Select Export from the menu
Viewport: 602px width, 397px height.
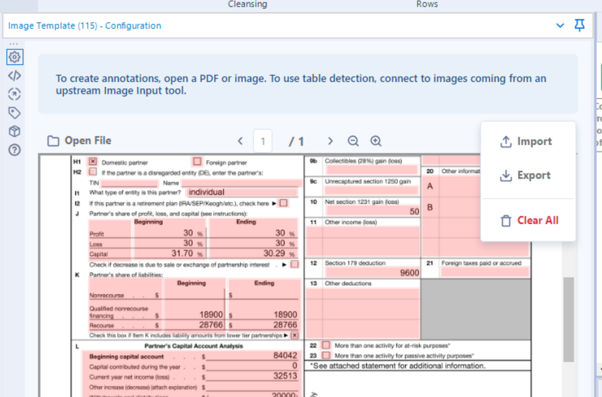(525, 175)
